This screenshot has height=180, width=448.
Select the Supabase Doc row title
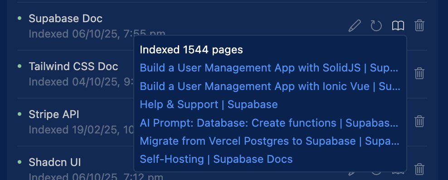point(65,19)
